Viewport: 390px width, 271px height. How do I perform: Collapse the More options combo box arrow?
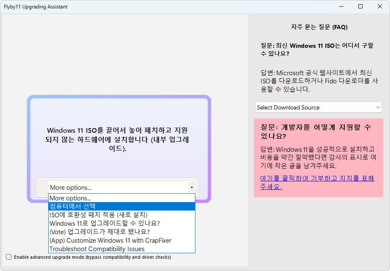coord(192,187)
